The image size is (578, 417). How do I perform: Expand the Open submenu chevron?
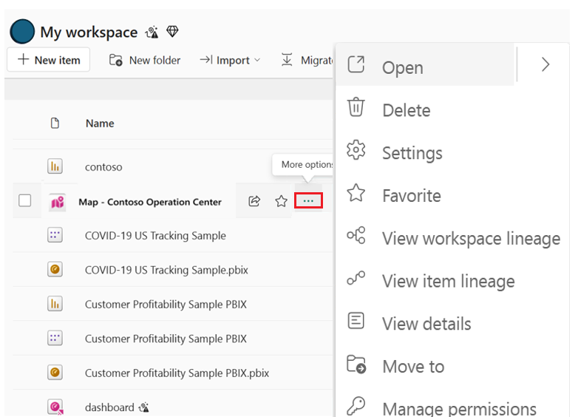[x=545, y=65]
